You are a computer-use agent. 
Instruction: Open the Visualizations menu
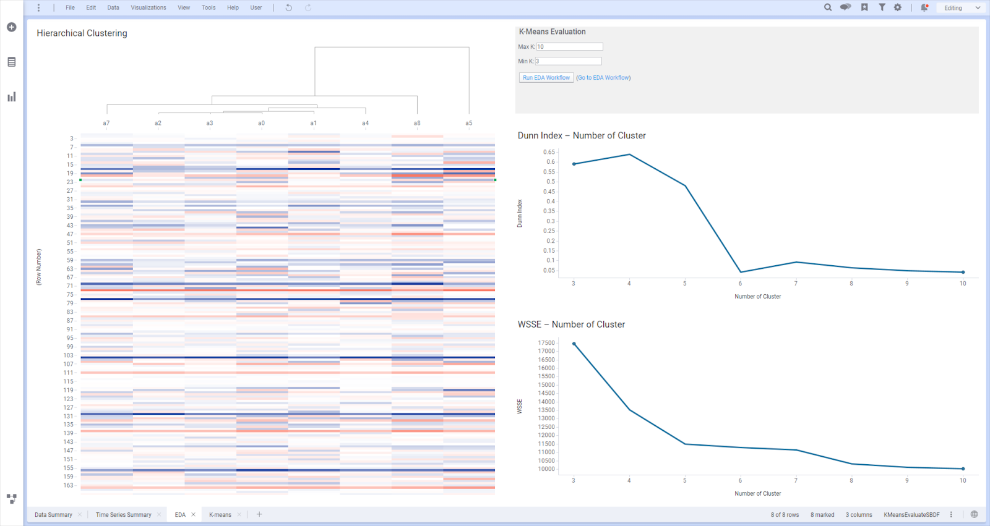(x=148, y=7)
